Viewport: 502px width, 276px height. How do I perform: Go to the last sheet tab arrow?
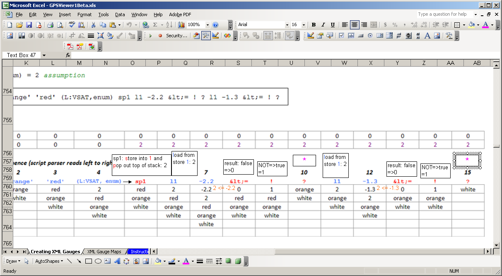pyautogui.click(x=24, y=252)
